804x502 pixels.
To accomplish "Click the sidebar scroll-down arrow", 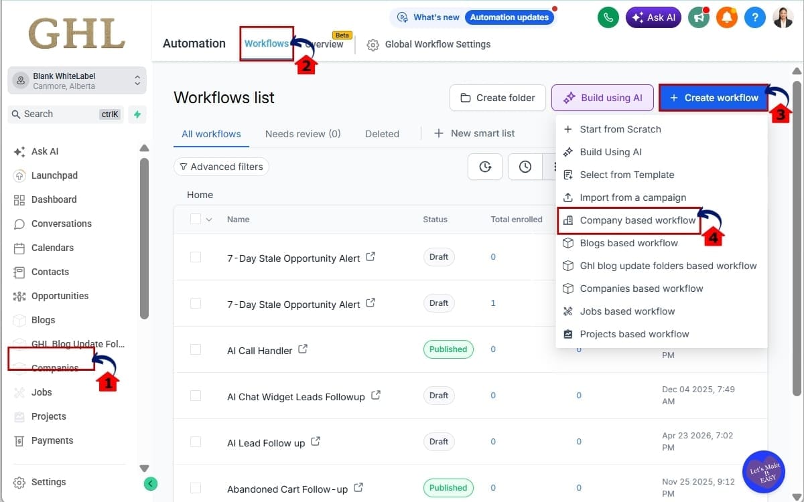I will point(144,468).
